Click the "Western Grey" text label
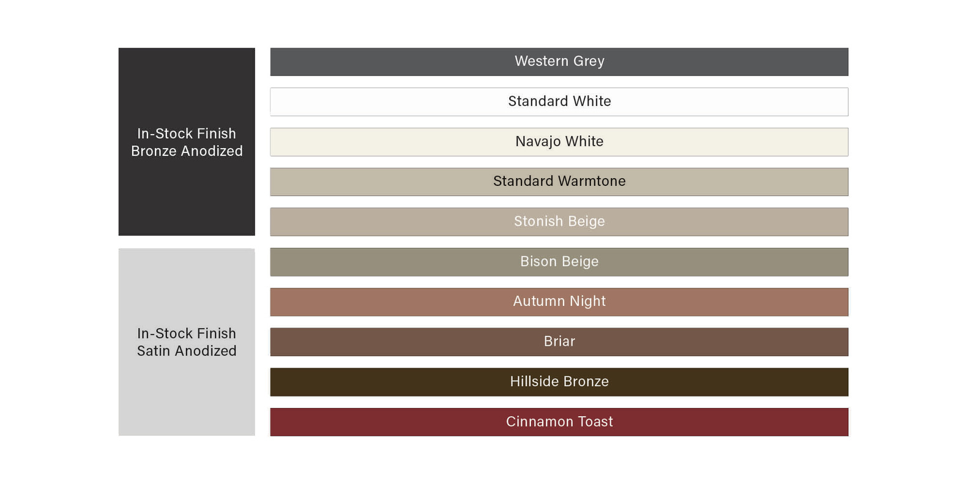The height and width of the screenshot is (484, 968). tap(559, 61)
